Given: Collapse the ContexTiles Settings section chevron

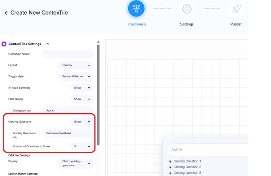Looking at the screenshot, I should (48, 44).
